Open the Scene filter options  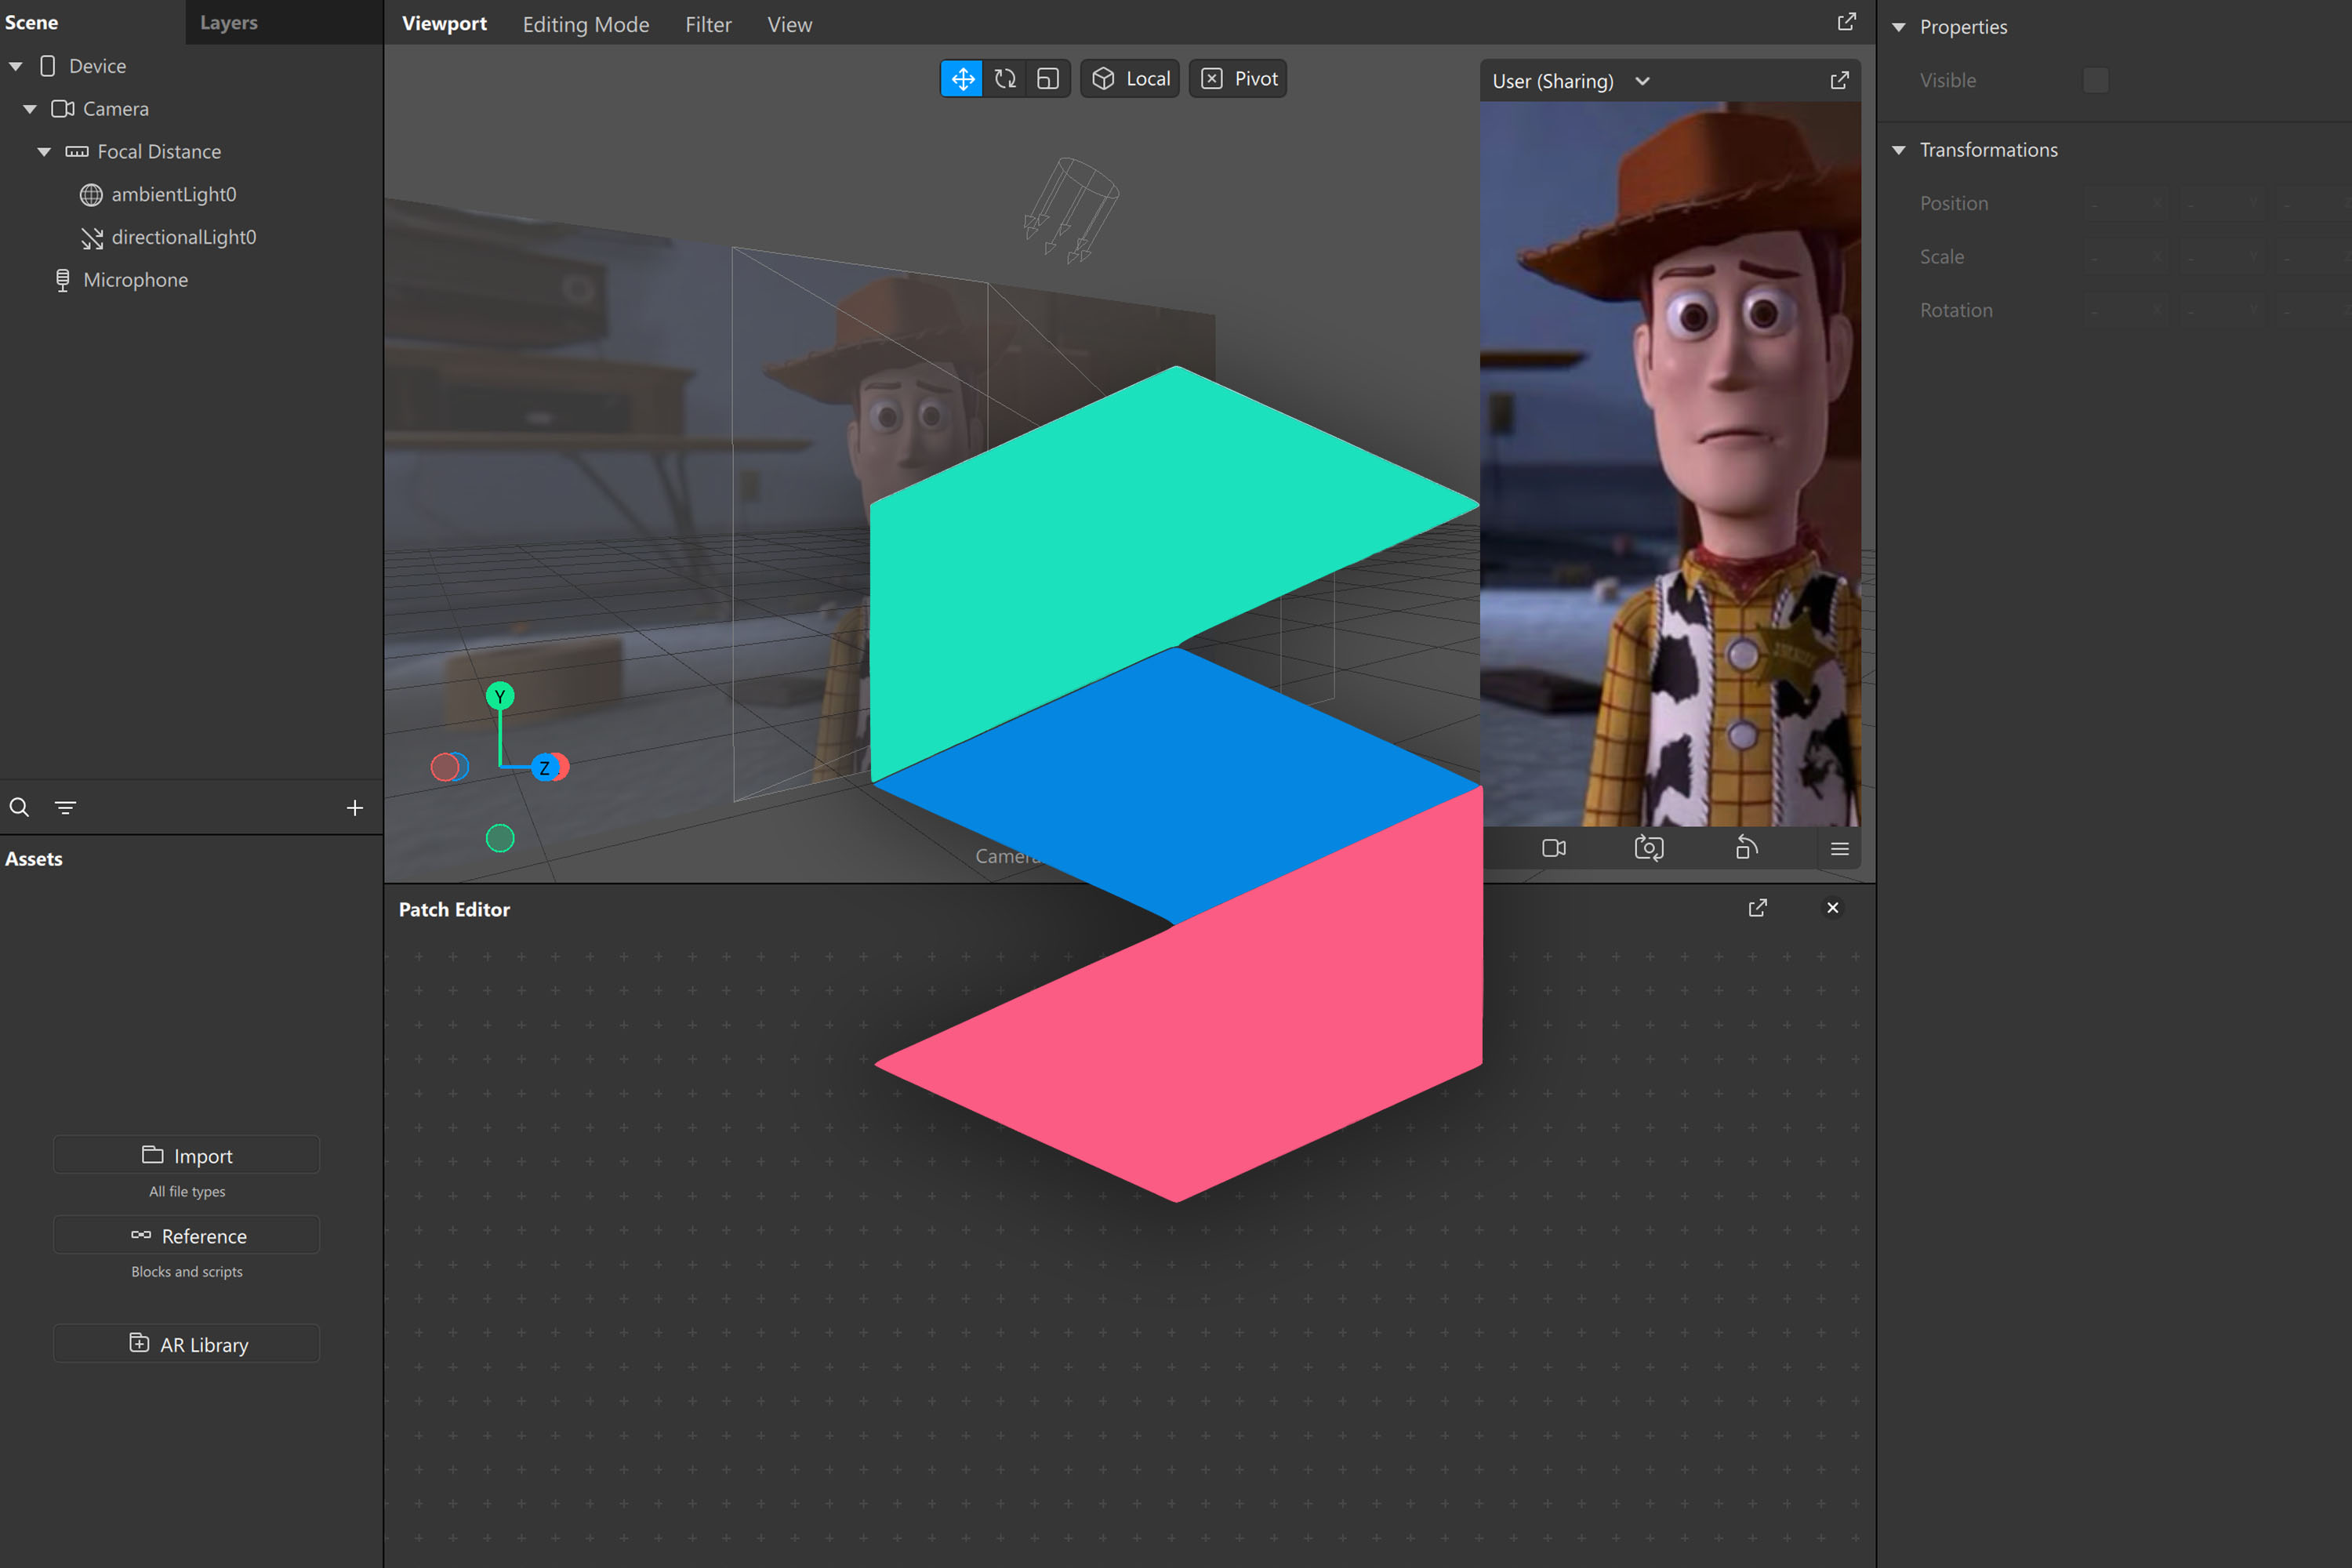click(x=65, y=807)
